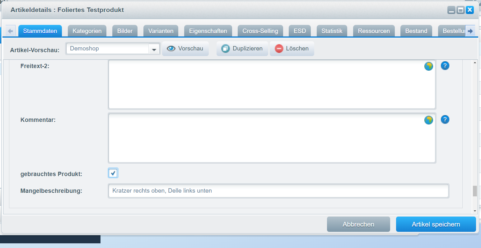Open the partially visible Bestellungen tab
This screenshot has width=481, height=248.
452,31
